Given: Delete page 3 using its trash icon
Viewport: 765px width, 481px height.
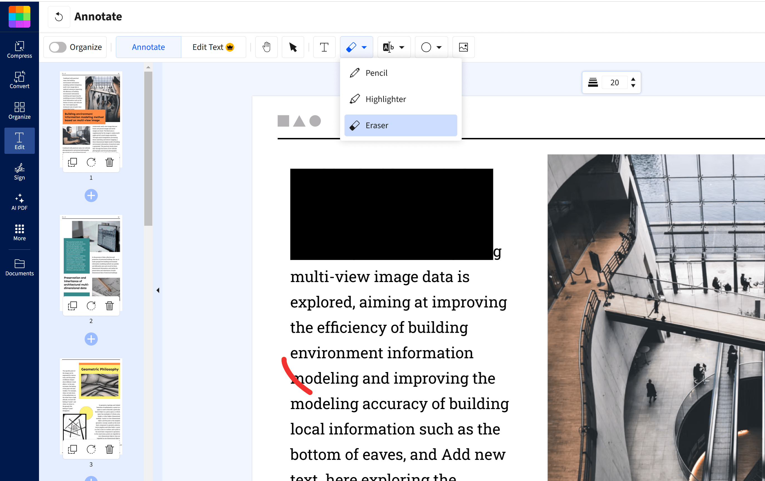Looking at the screenshot, I should click(x=110, y=449).
